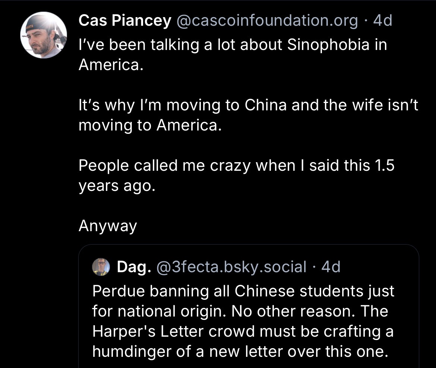The width and height of the screenshot is (436, 368).
Task: Click Dag.'s small avatar in quoted post
Action: [101, 267]
